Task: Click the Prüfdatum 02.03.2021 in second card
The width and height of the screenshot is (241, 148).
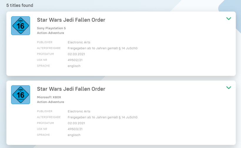Action: (x=76, y=123)
